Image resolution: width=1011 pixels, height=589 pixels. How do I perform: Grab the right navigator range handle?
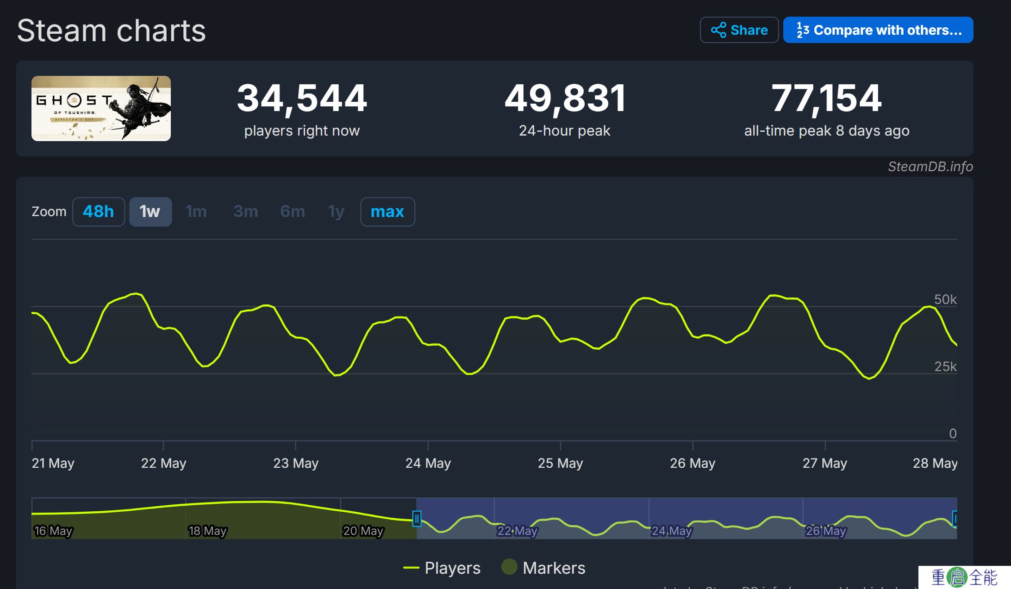pos(955,519)
